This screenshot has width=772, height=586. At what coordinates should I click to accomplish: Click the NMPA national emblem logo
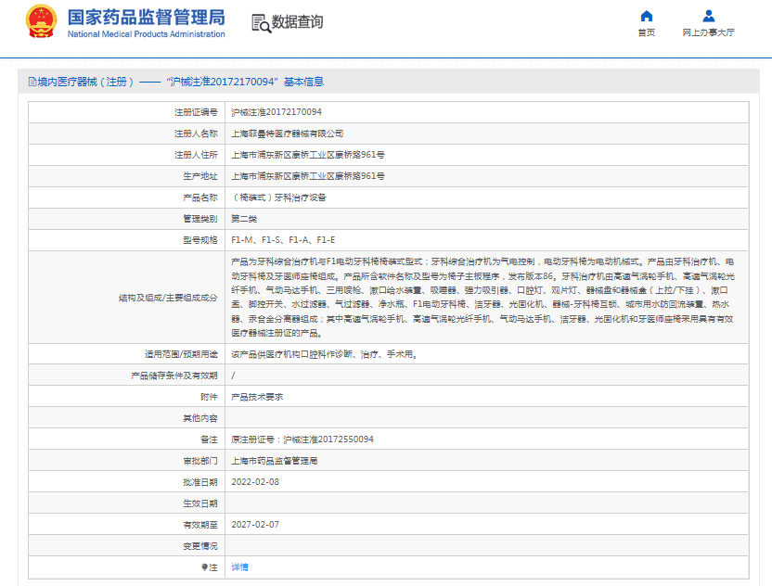pos(41,21)
